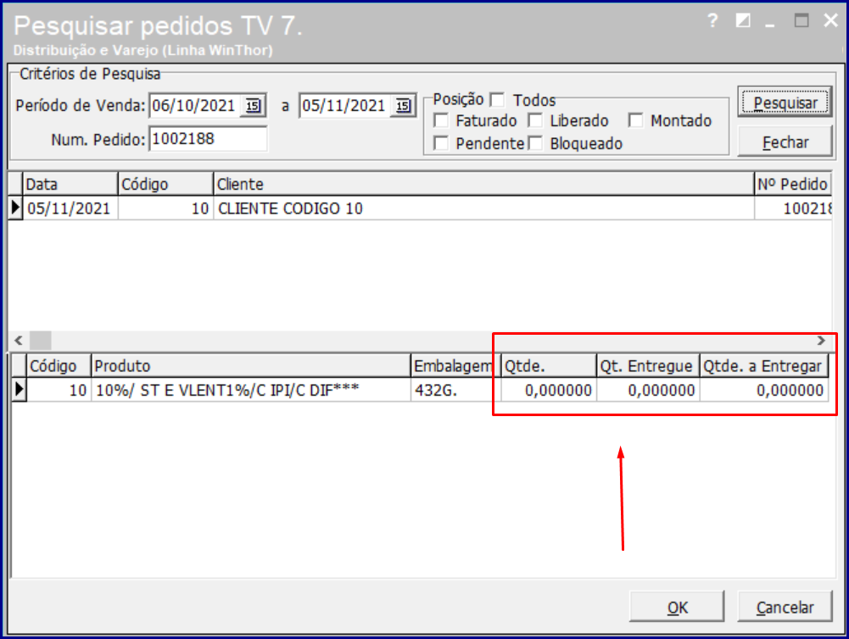
Task: Minimize the Pesquisar pedidos window
Action: (770, 25)
